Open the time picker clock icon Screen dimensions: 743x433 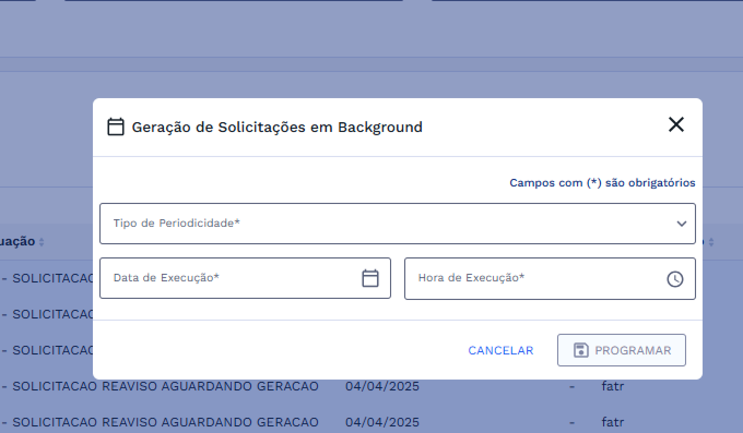[675, 279]
